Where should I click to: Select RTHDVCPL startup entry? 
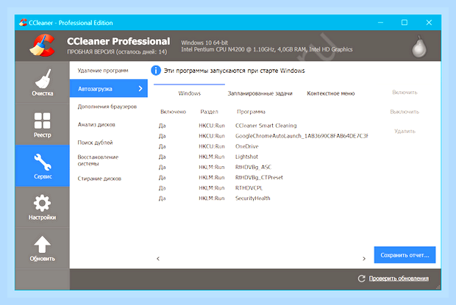click(249, 188)
